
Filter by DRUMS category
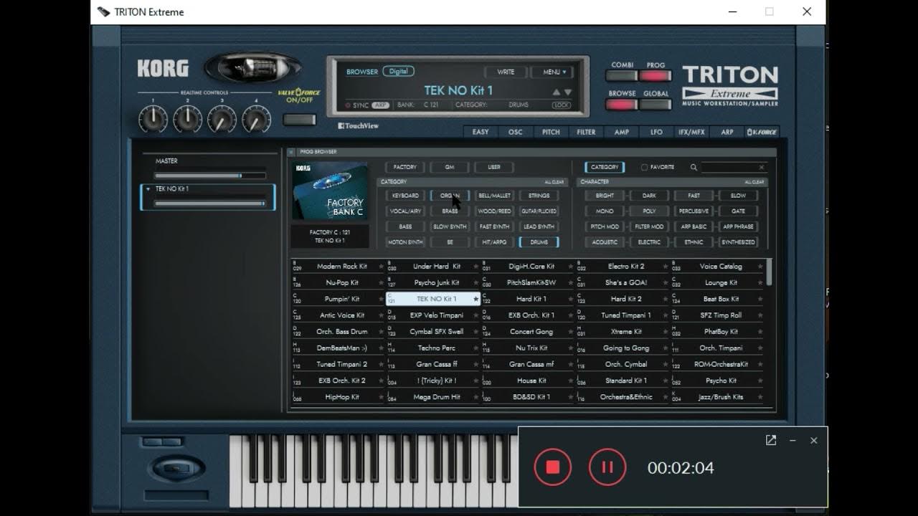coord(539,242)
